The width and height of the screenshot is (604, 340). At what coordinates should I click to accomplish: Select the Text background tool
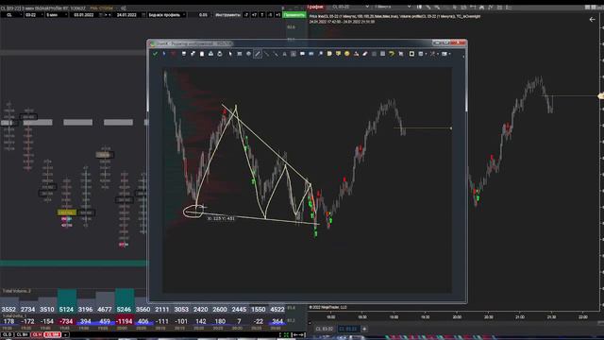tap(294, 54)
